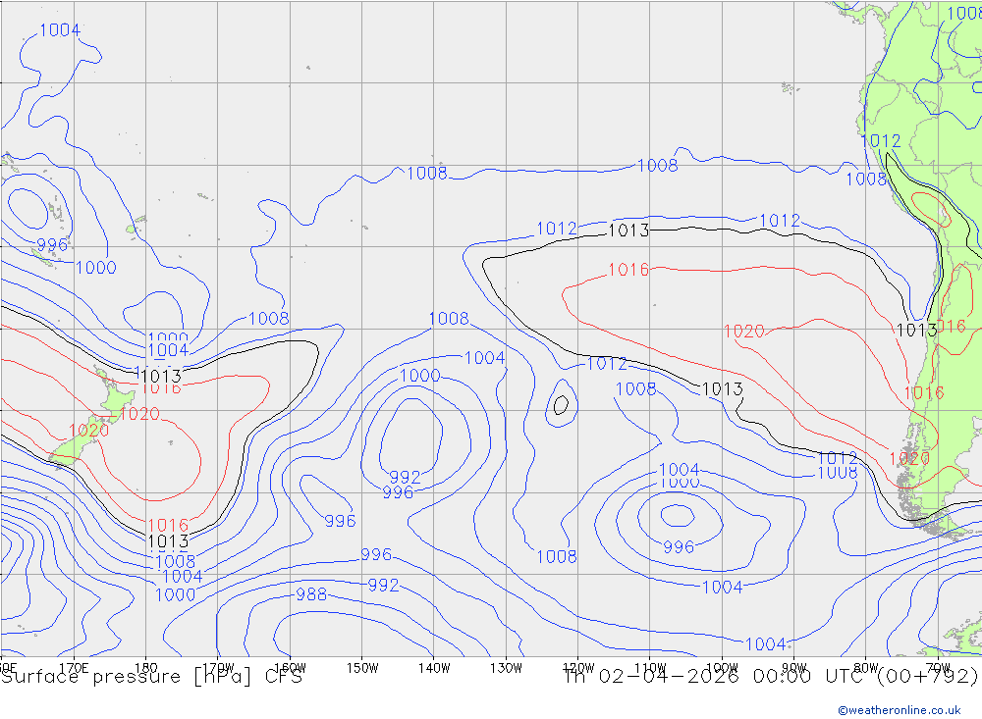
Task: Click the 150W longitude label
Action: 362,668
